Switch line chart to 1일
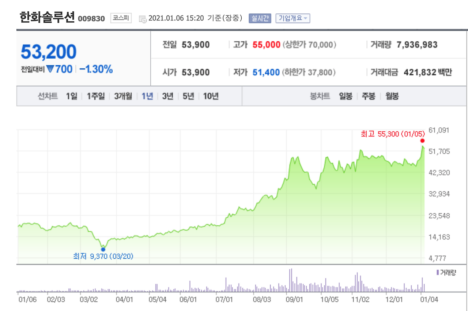The height and width of the screenshot is (311, 468). pos(72,96)
